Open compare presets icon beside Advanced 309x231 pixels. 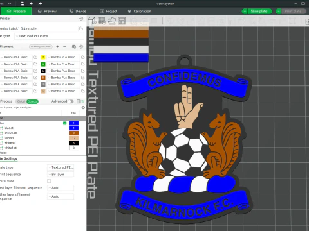pyautogui.click(x=80, y=101)
